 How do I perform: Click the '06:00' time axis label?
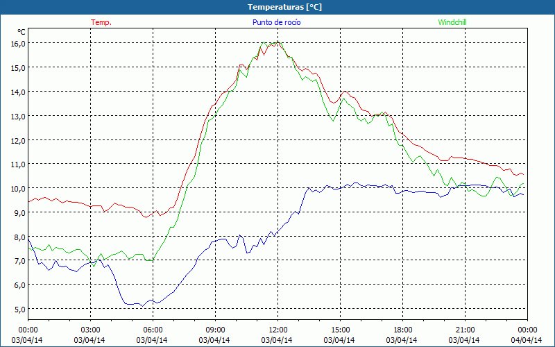point(153,330)
